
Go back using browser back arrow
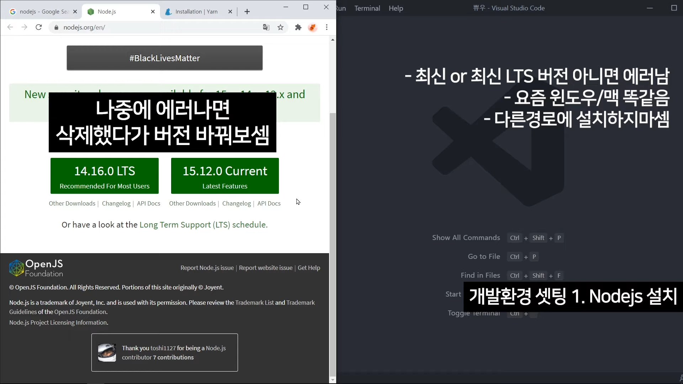tap(10, 27)
